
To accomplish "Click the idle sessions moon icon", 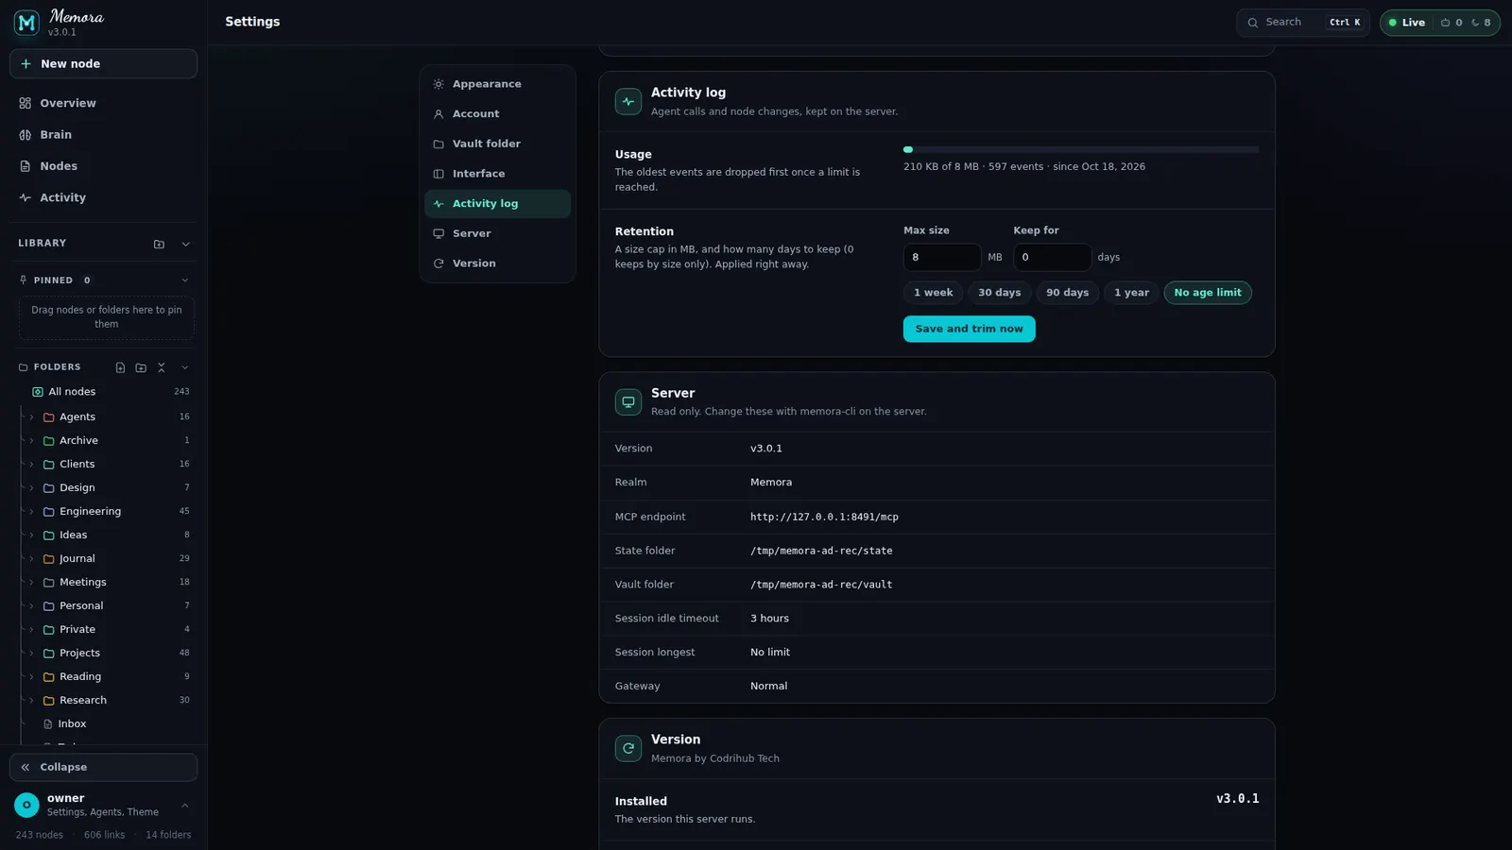I will coord(1475,23).
